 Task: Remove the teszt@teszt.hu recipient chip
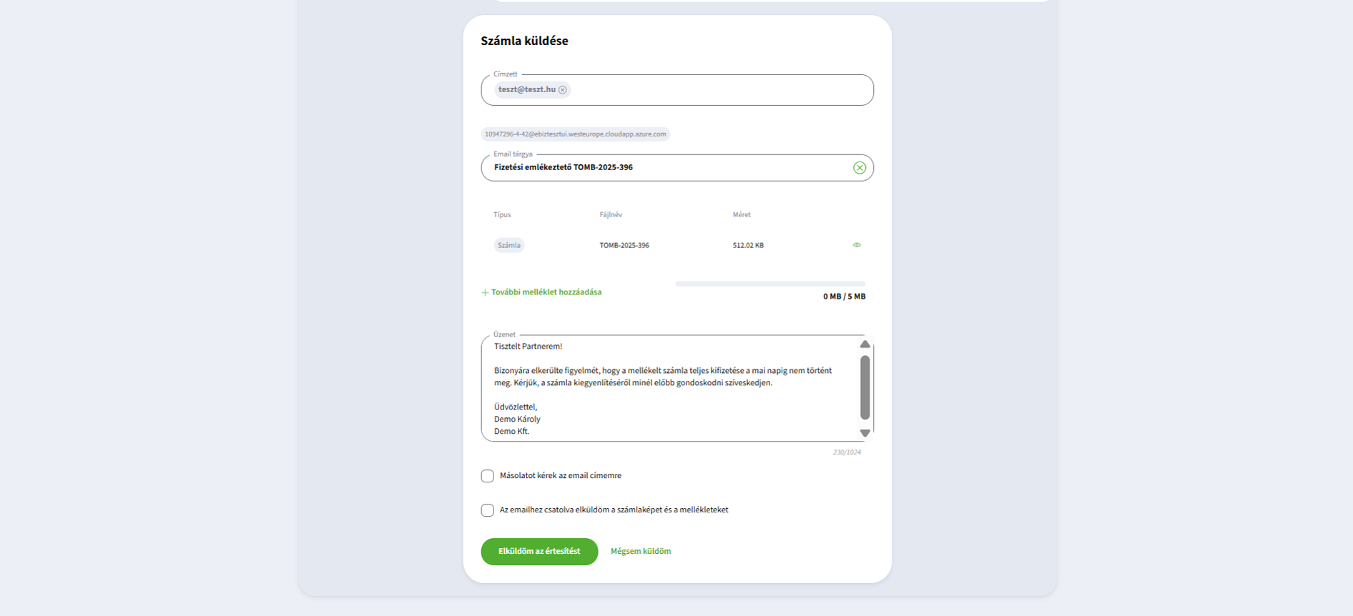coord(563,90)
